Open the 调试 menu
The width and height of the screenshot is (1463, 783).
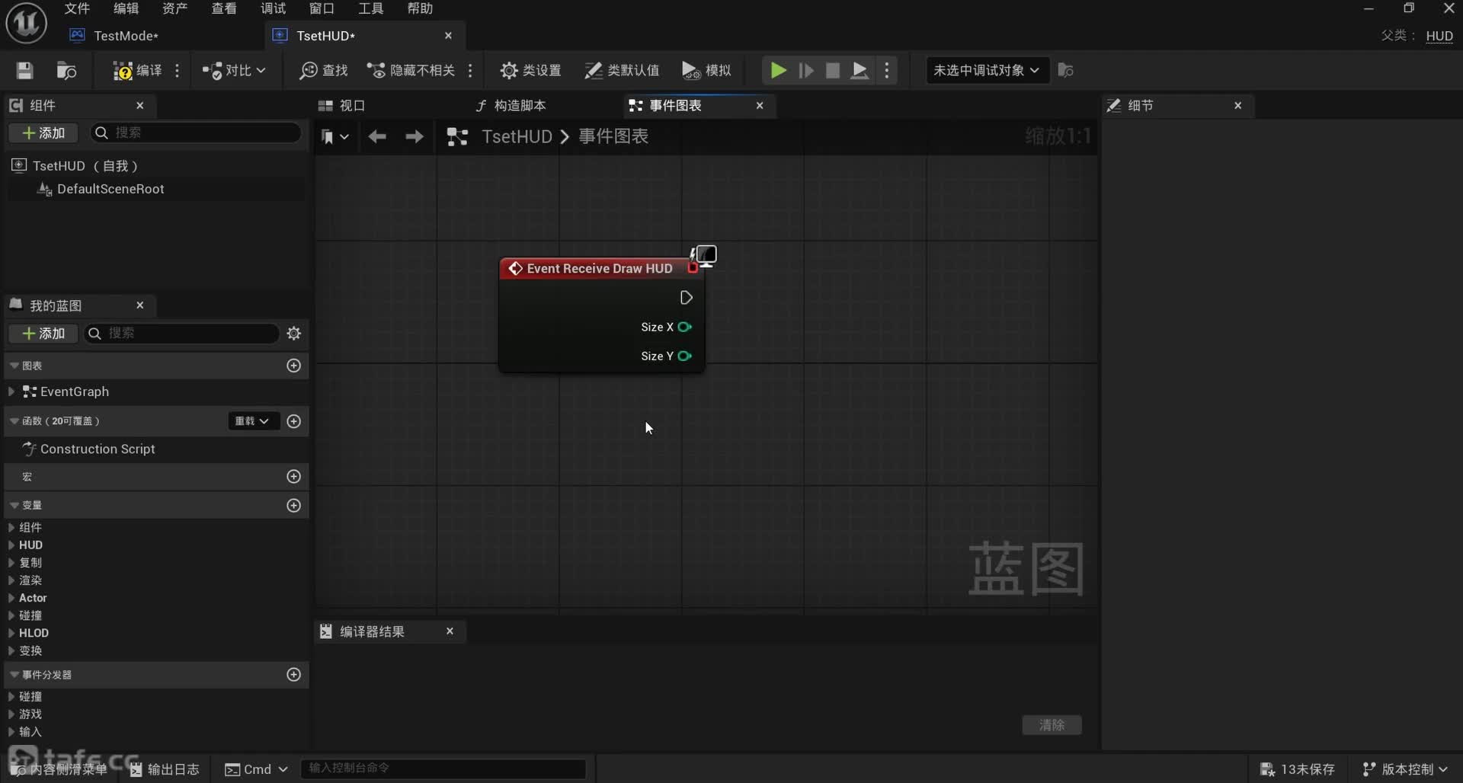pyautogui.click(x=273, y=8)
